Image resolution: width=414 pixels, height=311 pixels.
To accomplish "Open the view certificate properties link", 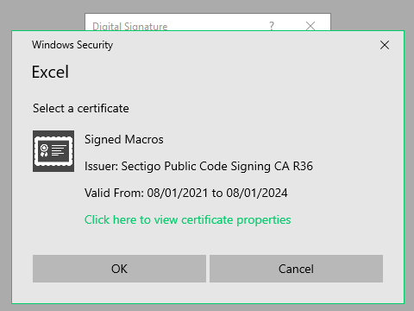I will [x=188, y=220].
